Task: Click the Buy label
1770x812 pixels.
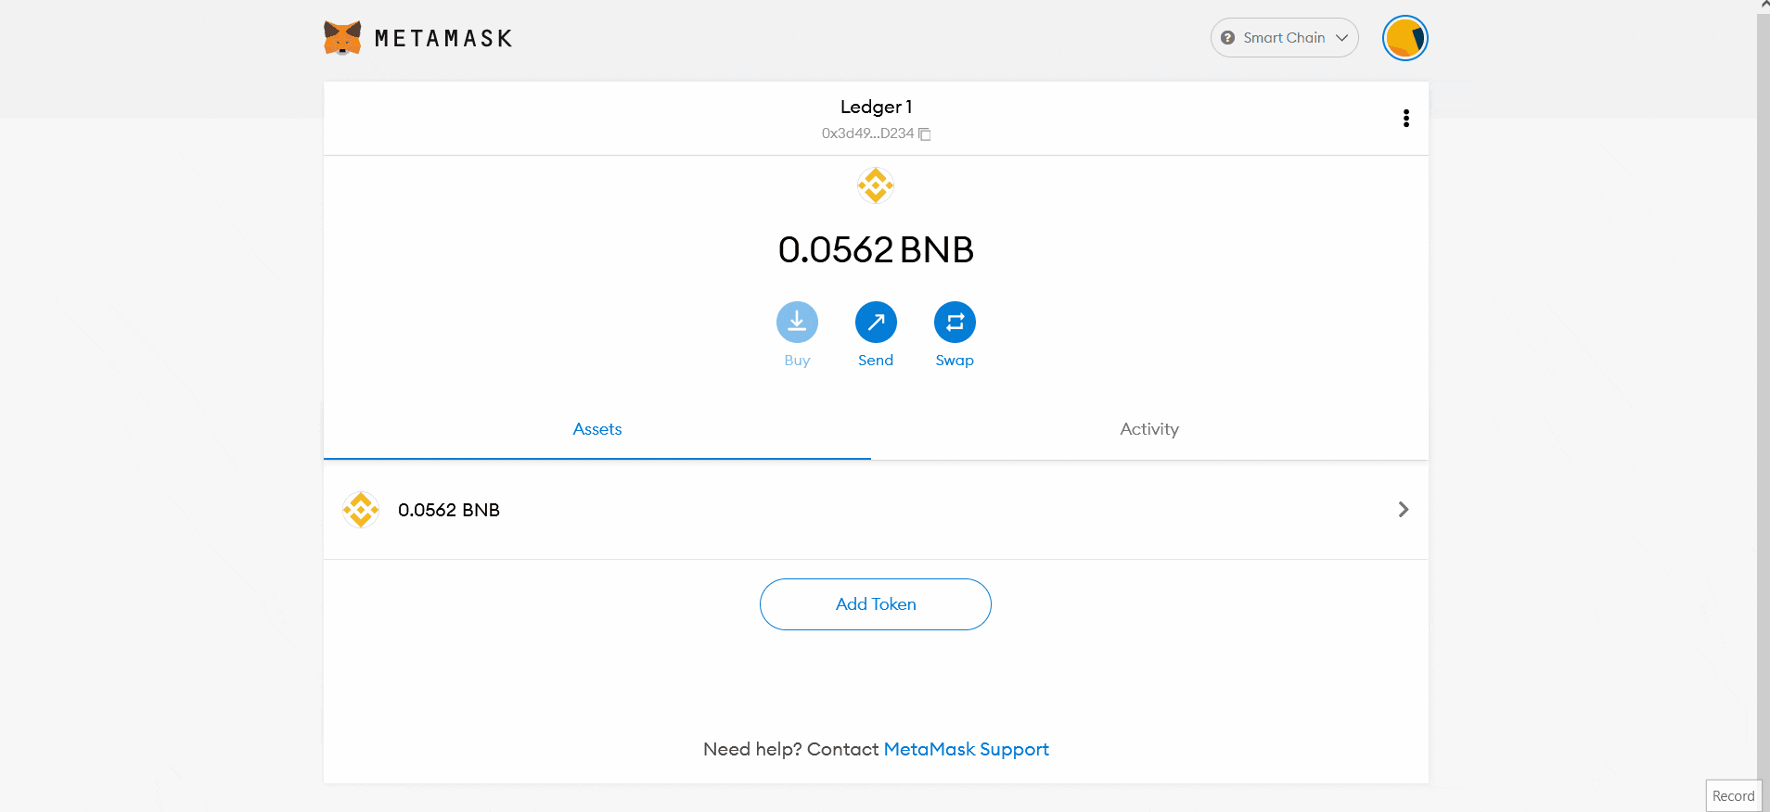Action: click(x=797, y=361)
